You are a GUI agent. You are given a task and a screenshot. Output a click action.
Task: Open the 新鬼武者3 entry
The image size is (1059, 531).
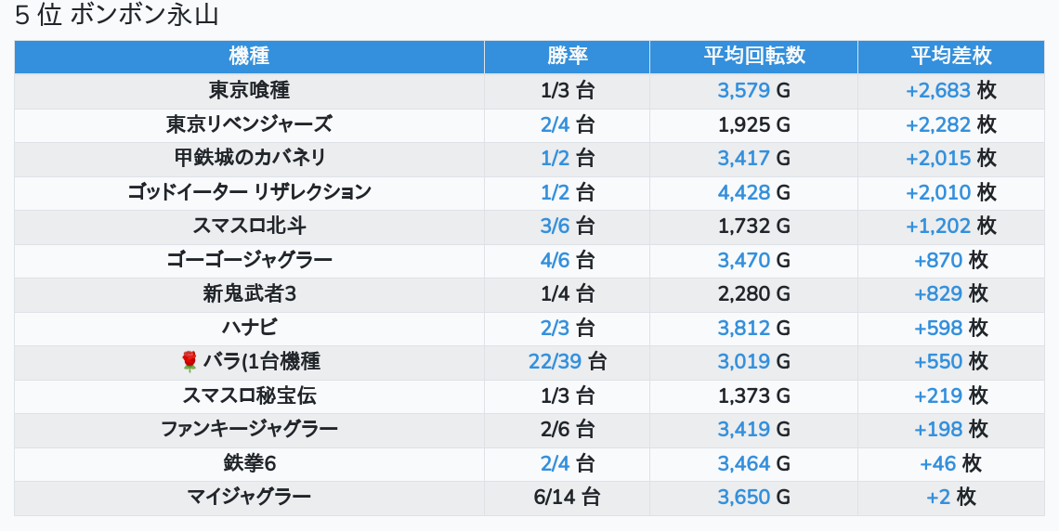[x=249, y=294]
